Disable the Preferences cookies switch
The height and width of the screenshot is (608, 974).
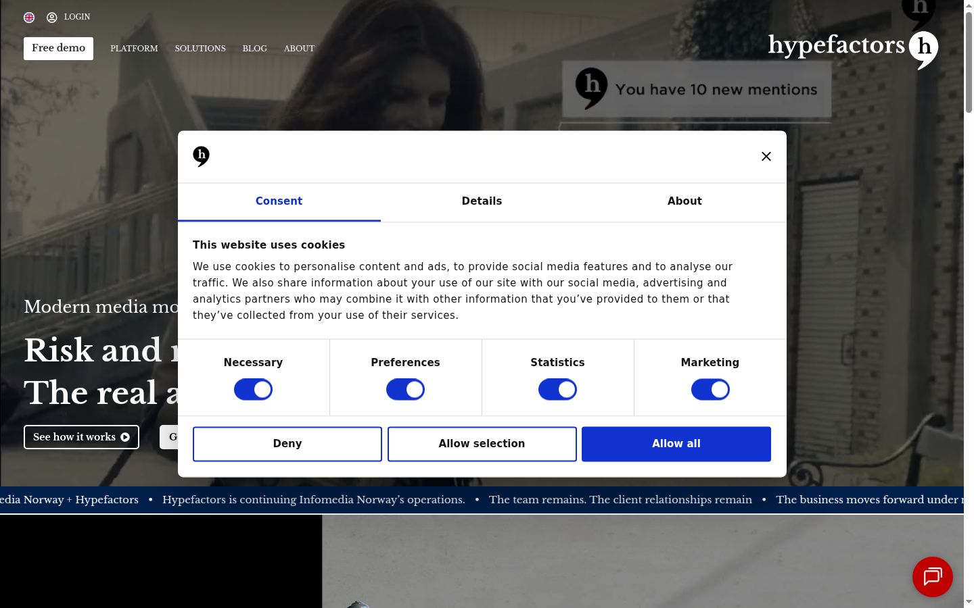(x=405, y=389)
